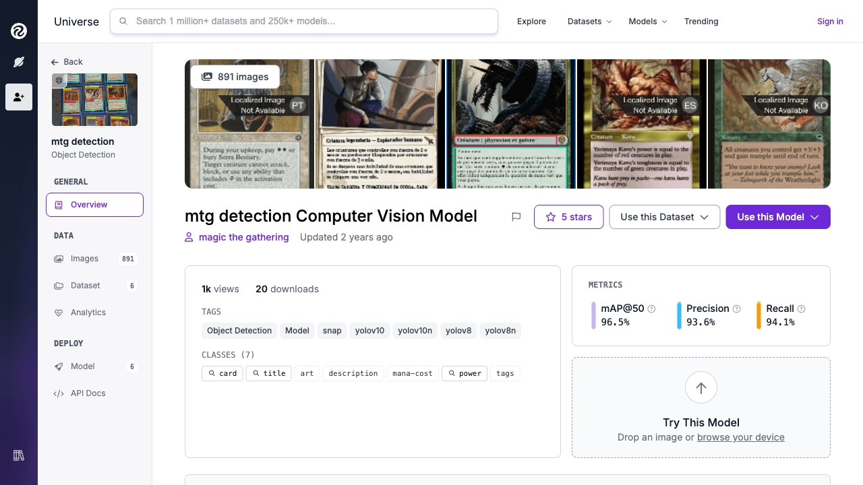Open the Images section in sidebar

pos(84,259)
